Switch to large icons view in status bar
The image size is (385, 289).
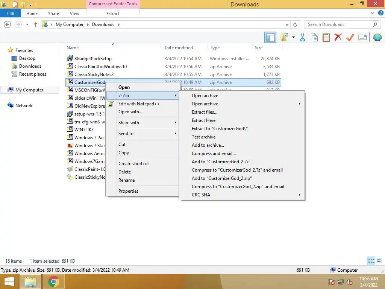point(379,261)
